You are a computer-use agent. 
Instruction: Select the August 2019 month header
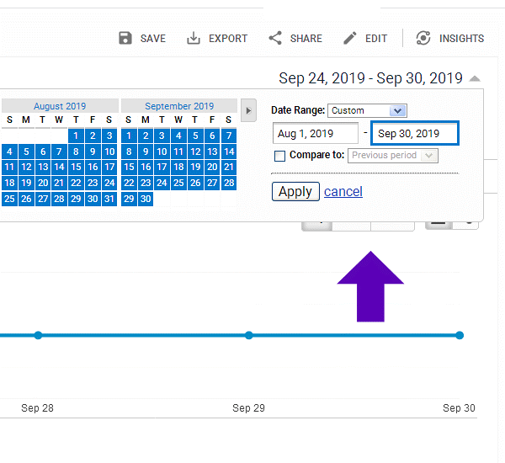pyautogui.click(x=60, y=106)
